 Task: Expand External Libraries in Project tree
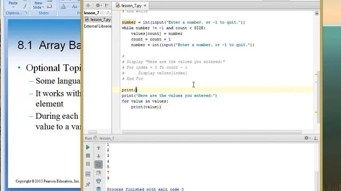click(98, 26)
